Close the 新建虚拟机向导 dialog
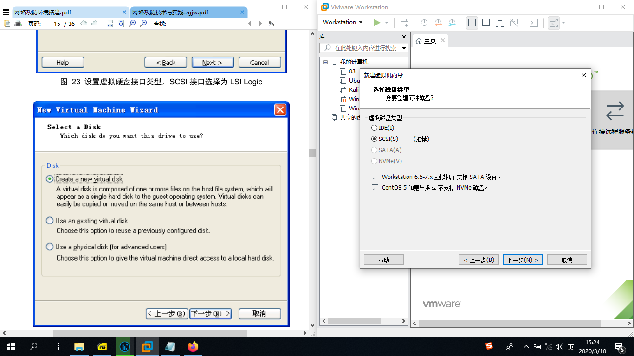This screenshot has height=356, width=634. [x=584, y=75]
